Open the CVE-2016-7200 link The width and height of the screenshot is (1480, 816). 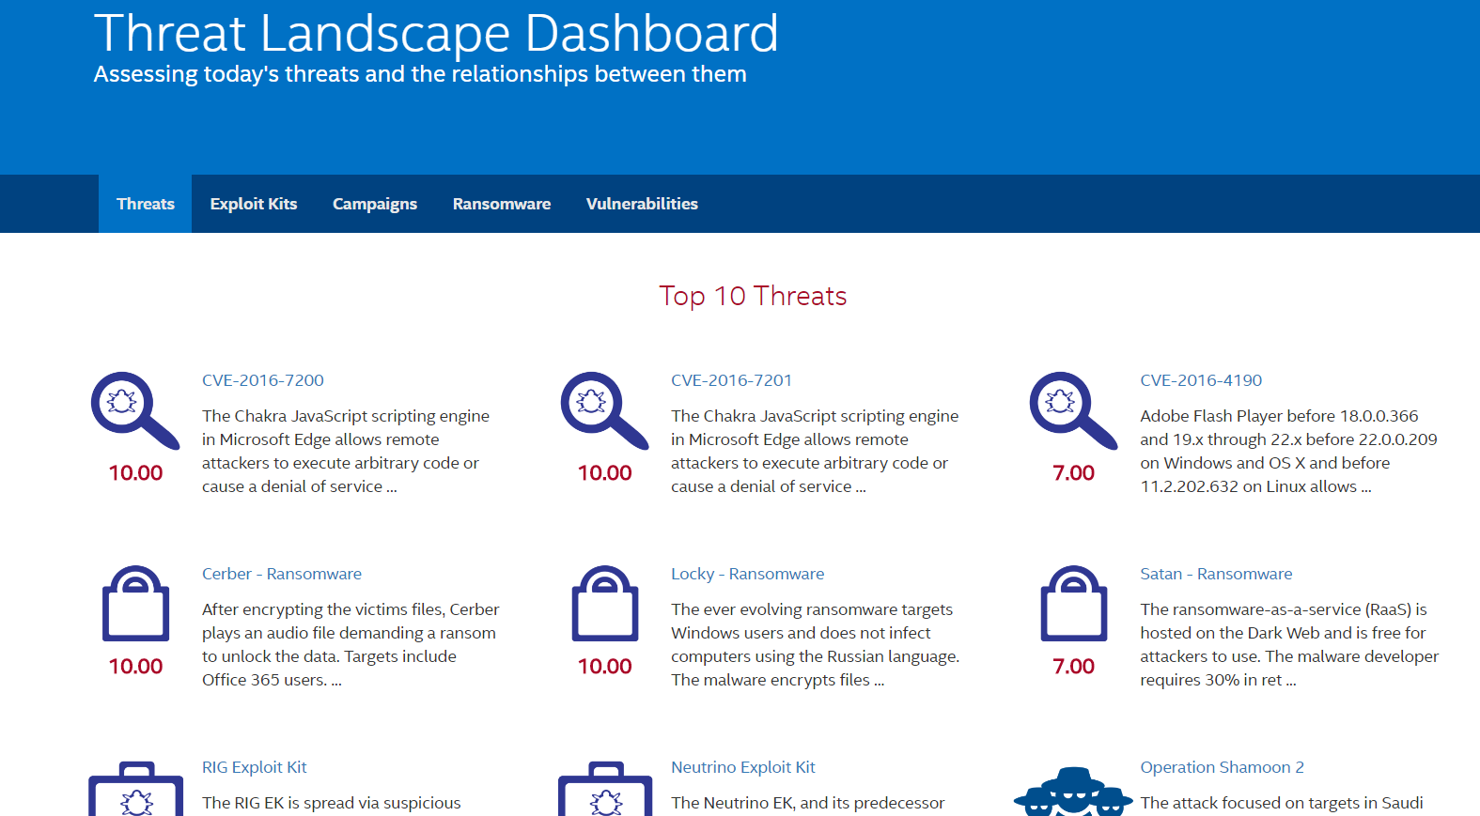(x=263, y=380)
